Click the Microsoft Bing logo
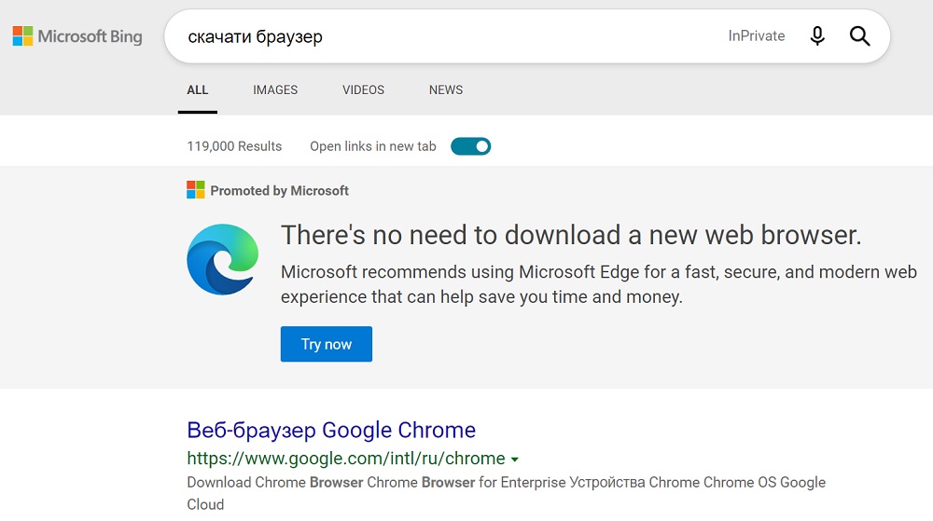The image size is (933, 521). coord(77,36)
